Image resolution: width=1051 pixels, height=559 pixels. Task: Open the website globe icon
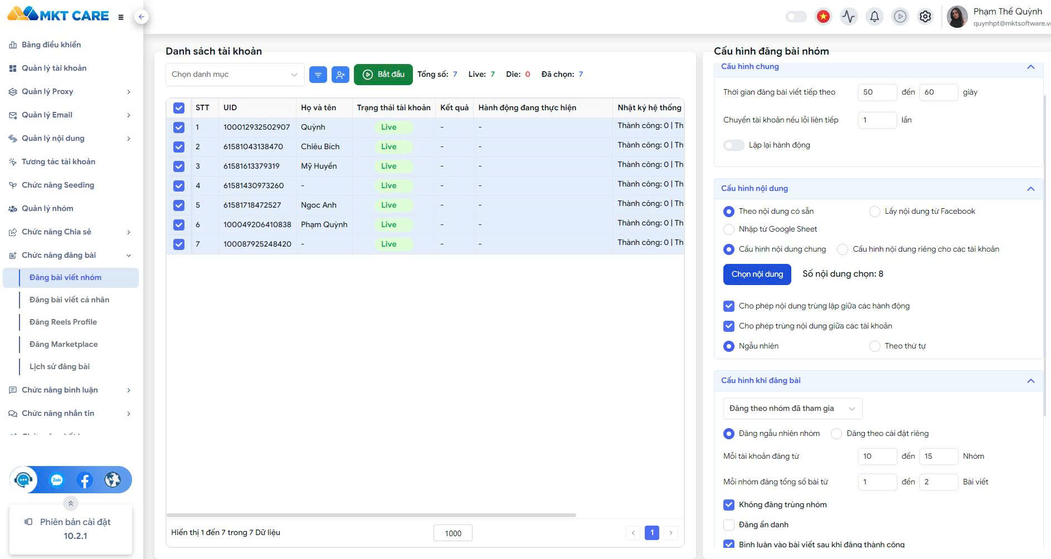coord(113,480)
